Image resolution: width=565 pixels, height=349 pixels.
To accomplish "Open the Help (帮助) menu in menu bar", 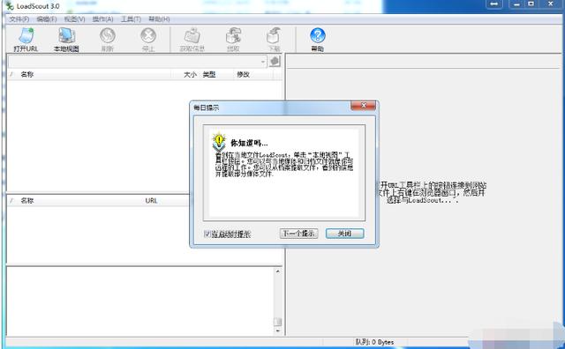I will coord(159,19).
